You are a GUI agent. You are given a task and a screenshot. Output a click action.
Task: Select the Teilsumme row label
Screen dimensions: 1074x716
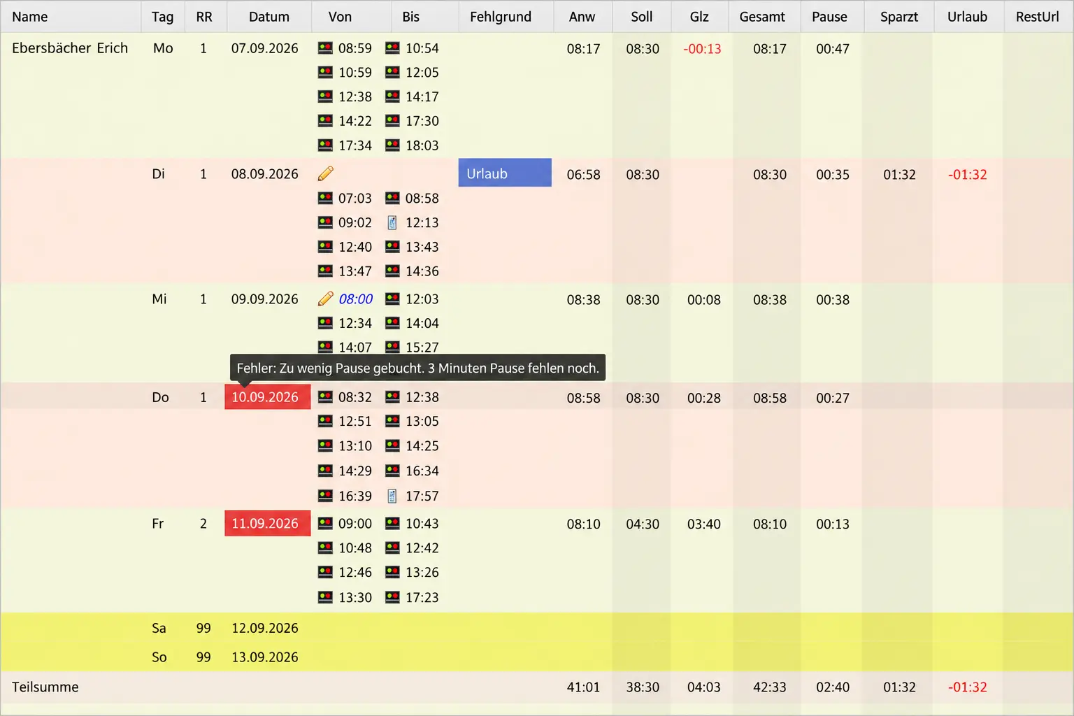[45, 687]
